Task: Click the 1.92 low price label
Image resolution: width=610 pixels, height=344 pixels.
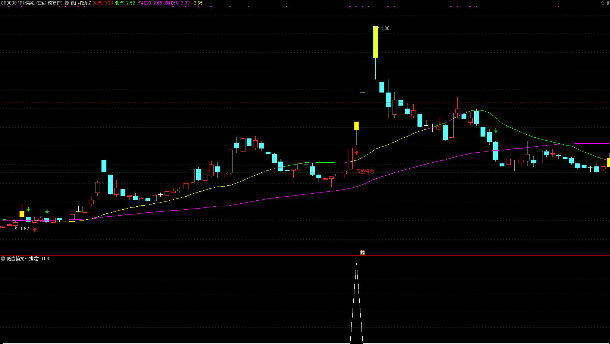Action: pos(25,229)
